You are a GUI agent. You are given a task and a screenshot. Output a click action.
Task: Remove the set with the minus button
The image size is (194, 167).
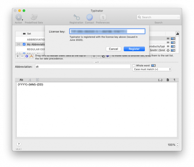click(x=22, y=56)
